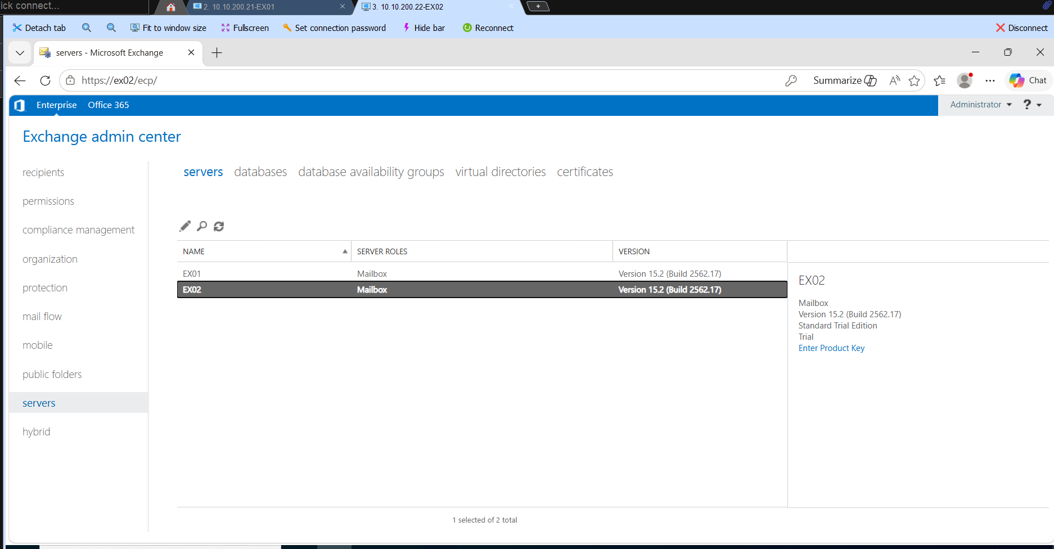This screenshot has height=549, width=1054.
Task: Click the Summarize button in address bar
Action: tap(845, 80)
